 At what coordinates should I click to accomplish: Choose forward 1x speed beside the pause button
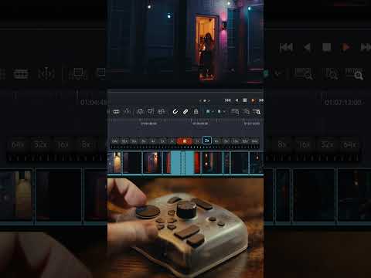[x=198, y=141]
